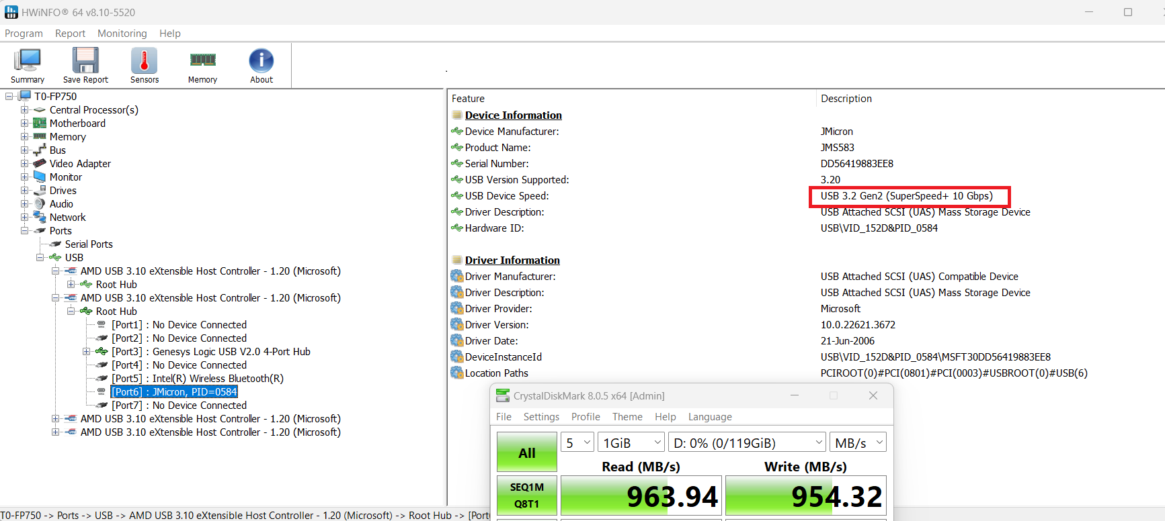The height and width of the screenshot is (521, 1165).
Task: Click the Device Information section folder icon
Action: coord(457,115)
